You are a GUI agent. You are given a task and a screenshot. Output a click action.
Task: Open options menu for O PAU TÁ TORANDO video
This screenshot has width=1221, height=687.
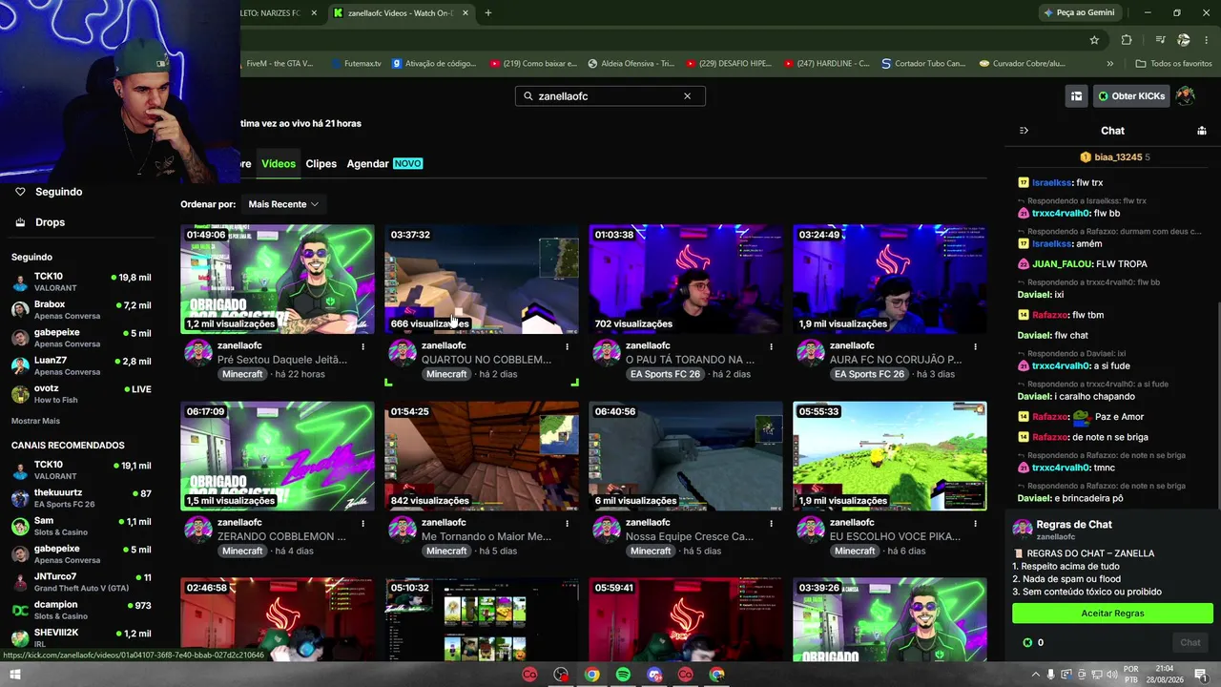[x=772, y=346]
